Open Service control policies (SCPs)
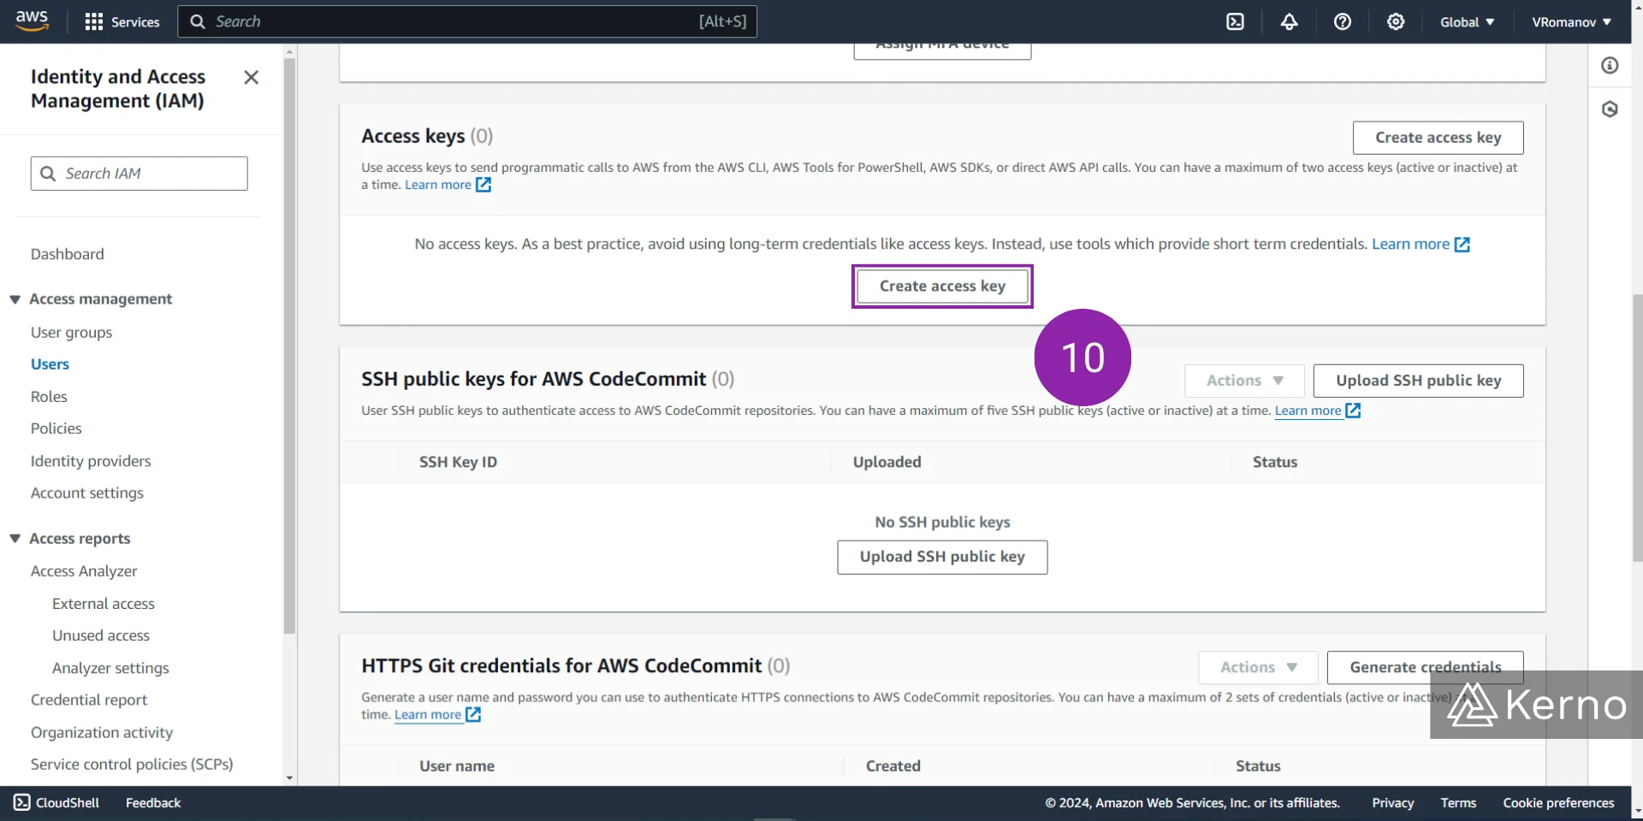The height and width of the screenshot is (821, 1643). 132,765
